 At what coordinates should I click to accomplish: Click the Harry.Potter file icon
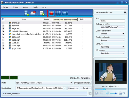(x=10, y=34)
